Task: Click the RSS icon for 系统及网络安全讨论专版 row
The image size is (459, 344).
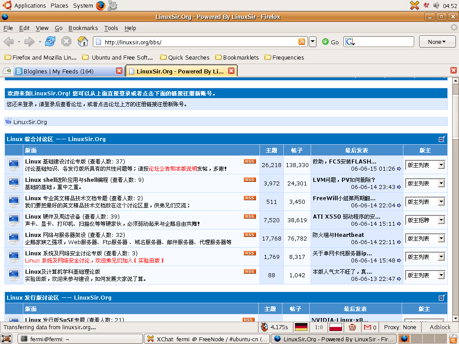Action: (x=250, y=254)
